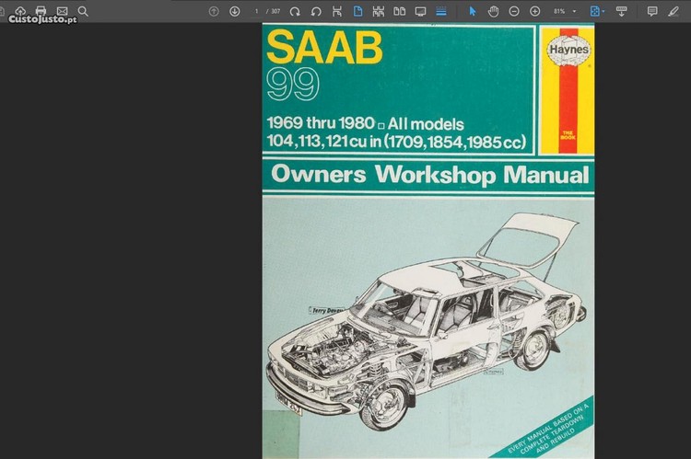This screenshot has height=459, width=691.
Task: Select the arrow selection tool
Action: 473,11
